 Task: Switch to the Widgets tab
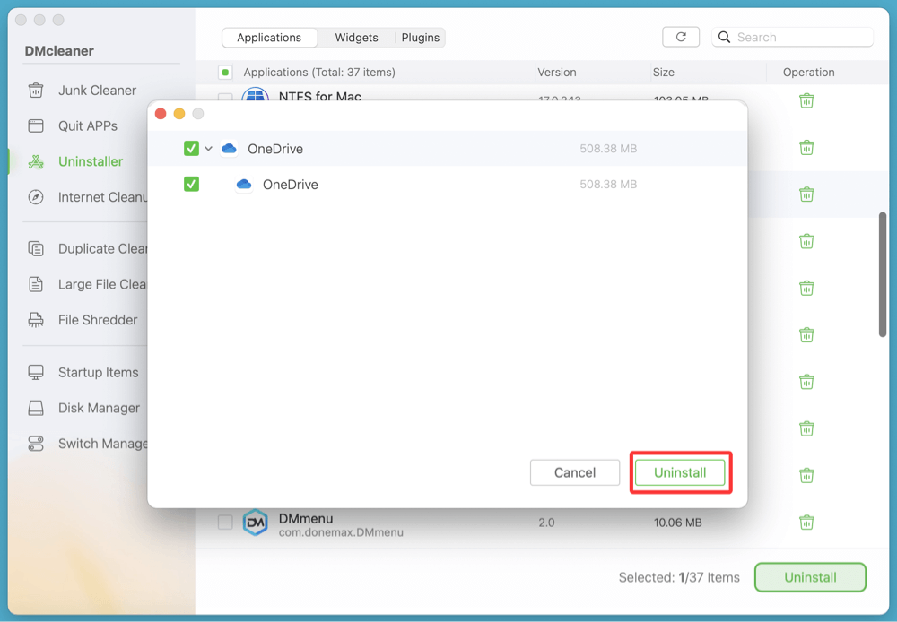355,37
